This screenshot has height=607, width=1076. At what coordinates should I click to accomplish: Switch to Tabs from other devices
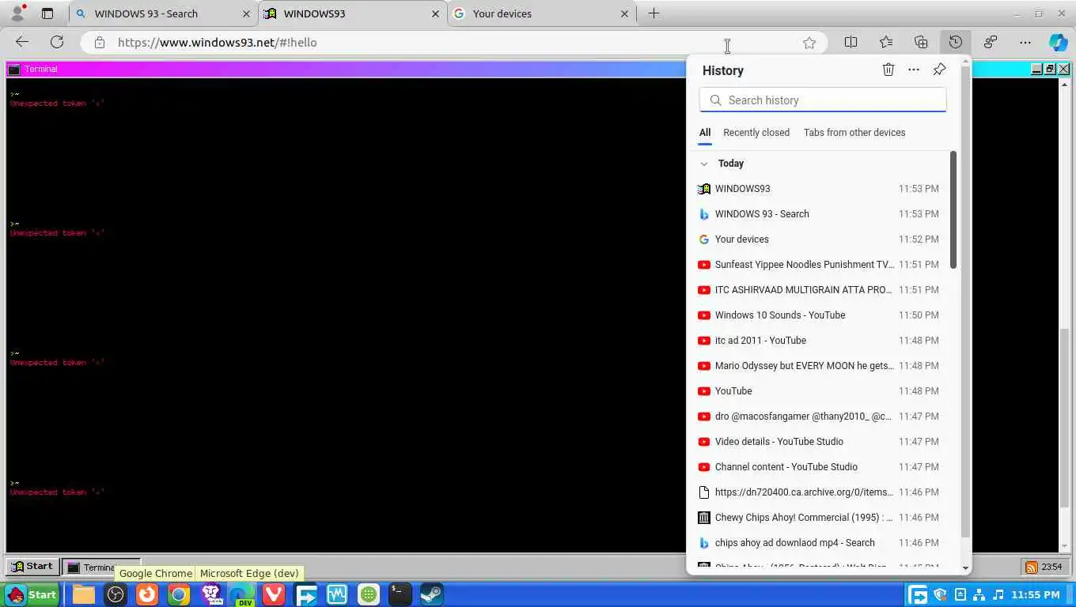click(x=854, y=133)
